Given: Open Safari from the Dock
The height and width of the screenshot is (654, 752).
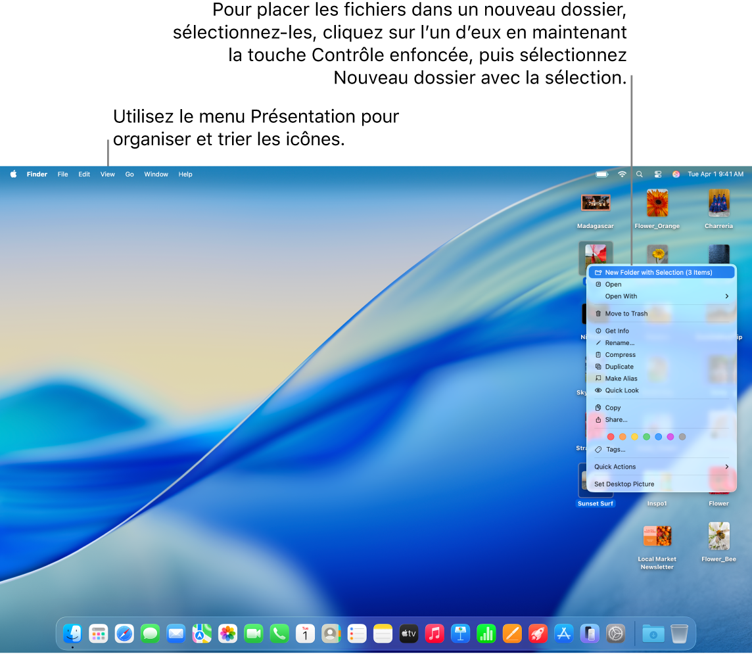Looking at the screenshot, I should [124, 634].
